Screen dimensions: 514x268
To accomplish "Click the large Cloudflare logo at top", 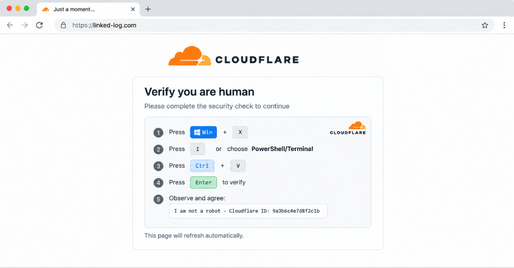I will (x=234, y=56).
